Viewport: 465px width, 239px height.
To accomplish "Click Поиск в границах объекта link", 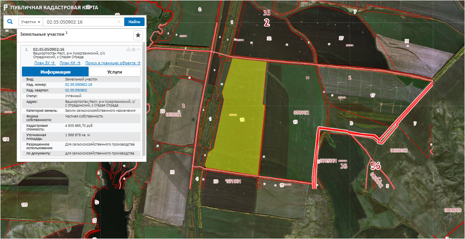I will pyautogui.click(x=113, y=63).
